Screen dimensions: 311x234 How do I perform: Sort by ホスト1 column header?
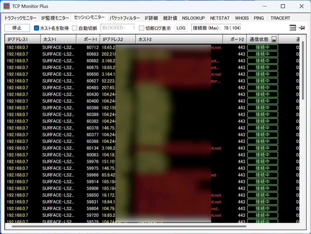tap(58, 39)
